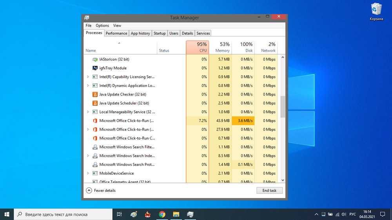
Task: Switch input language via РУС indicator
Action: pyautogui.click(x=352, y=214)
